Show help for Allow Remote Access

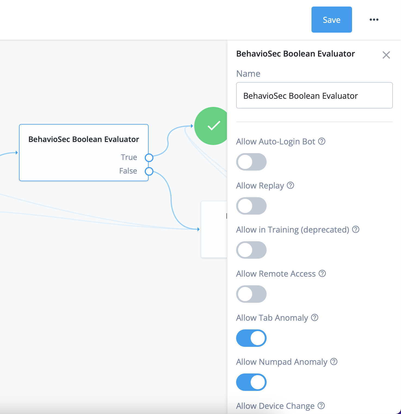(322, 274)
